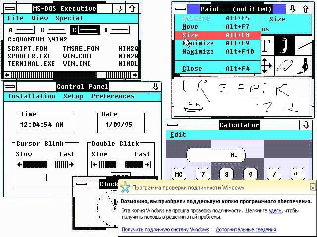Click the Windows Genuine Advantage star icon
The width and height of the screenshot is (317, 237).
click(x=125, y=187)
